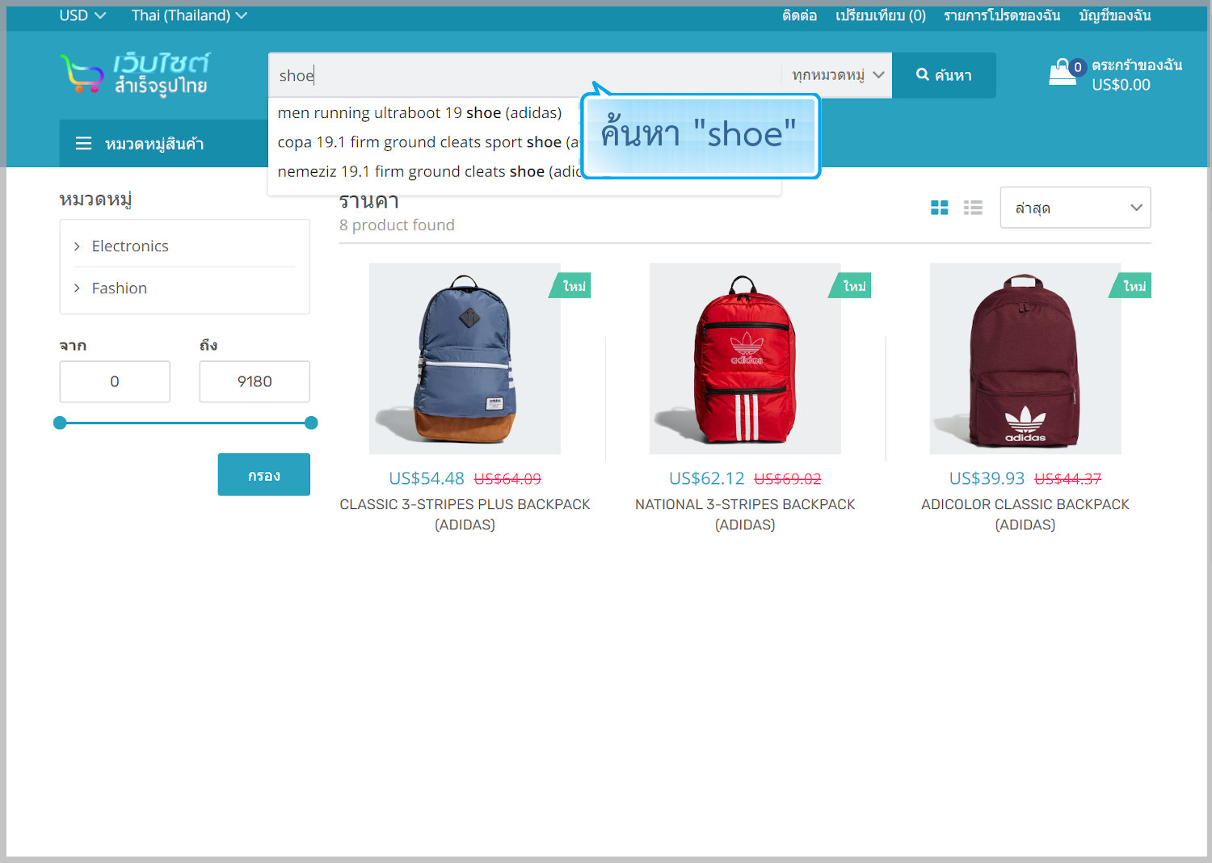Click the จาก minimum price field
This screenshot has width=1212, height=863.
115,381
